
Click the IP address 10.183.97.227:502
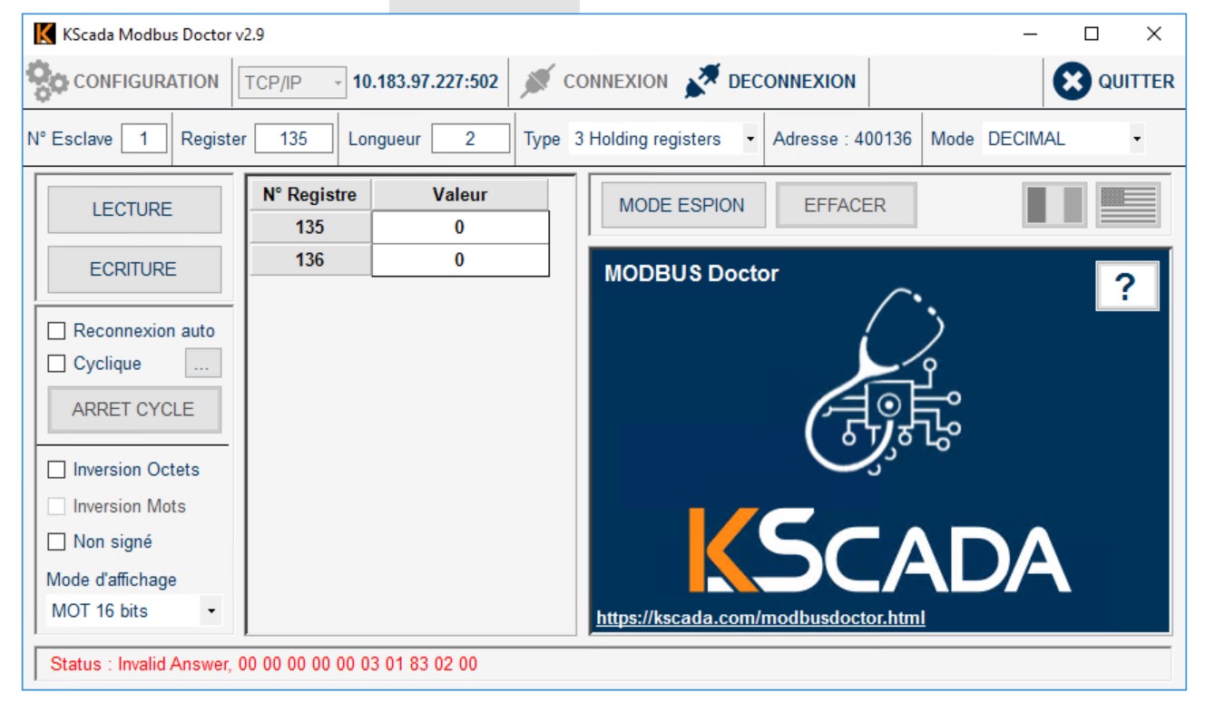[x=426, y=82]
